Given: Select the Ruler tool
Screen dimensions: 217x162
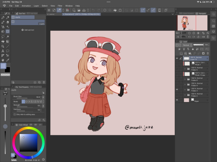Looking at the screenshot, I should 3,56.
